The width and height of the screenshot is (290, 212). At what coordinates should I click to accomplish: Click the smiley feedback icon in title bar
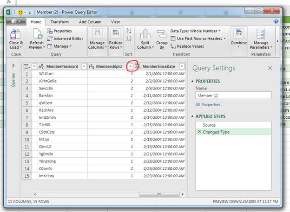point(20,12)
